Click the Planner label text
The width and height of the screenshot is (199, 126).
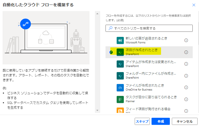click(130, 101)
